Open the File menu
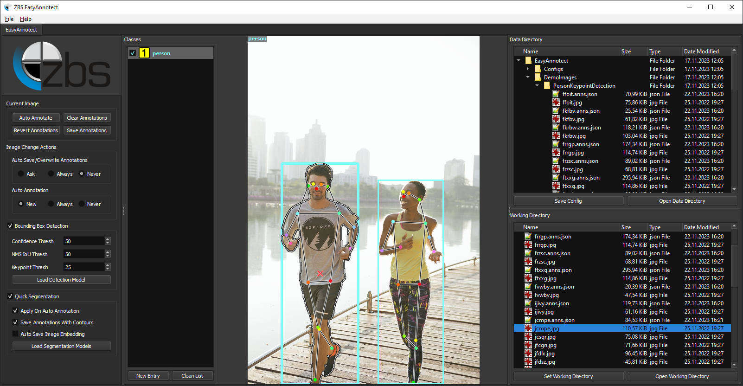The image size is (743, 386). pyautogui.click(x=9, y=19)
